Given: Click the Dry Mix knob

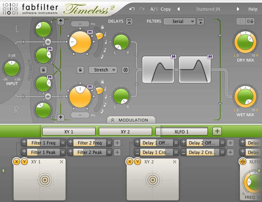Looking at the screenshot, I should [245, 42].
